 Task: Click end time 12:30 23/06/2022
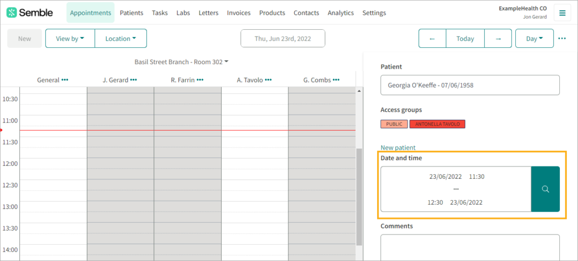tap(455, 202)
